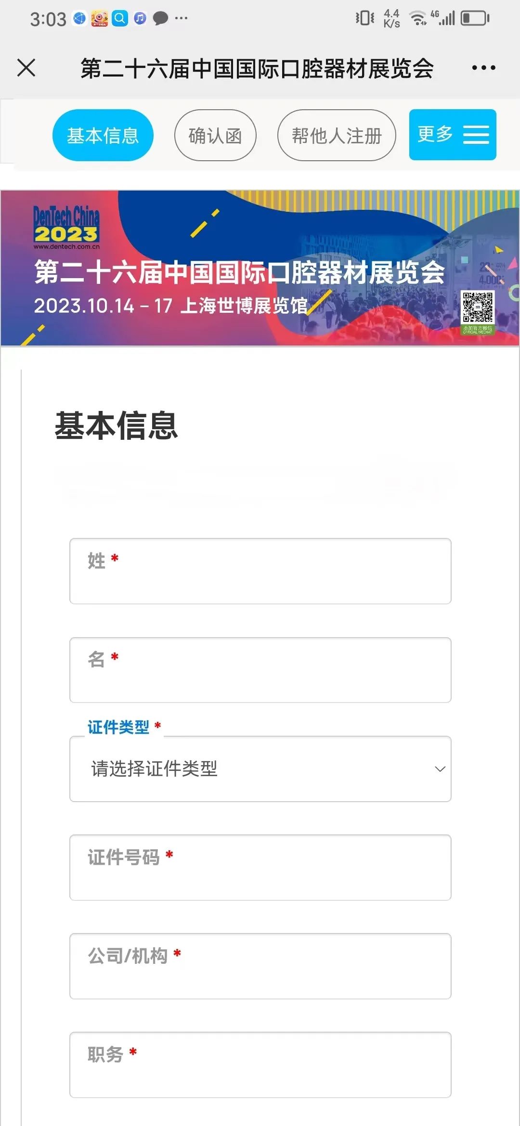Focus the 职务 input field

(260, 1065)
